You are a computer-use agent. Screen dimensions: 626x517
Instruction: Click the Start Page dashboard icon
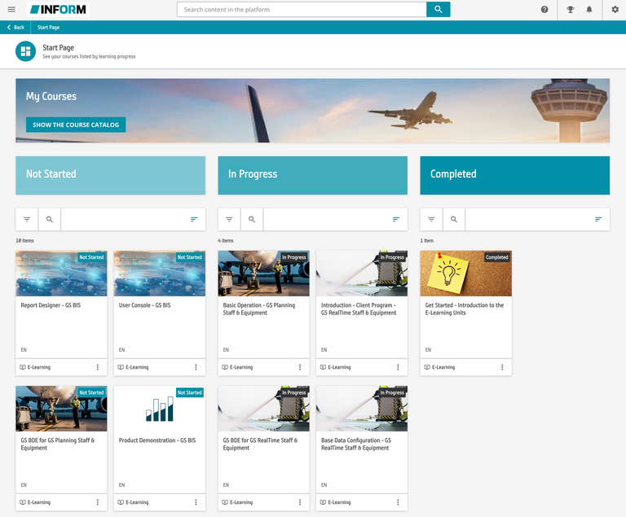(25, 51)
